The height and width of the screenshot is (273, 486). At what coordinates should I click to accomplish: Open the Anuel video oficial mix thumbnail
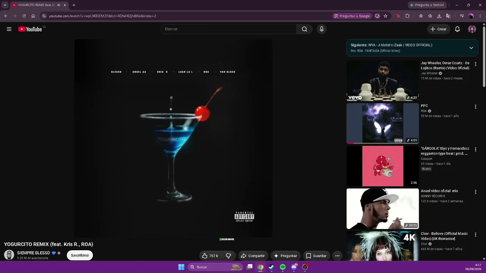383,209
